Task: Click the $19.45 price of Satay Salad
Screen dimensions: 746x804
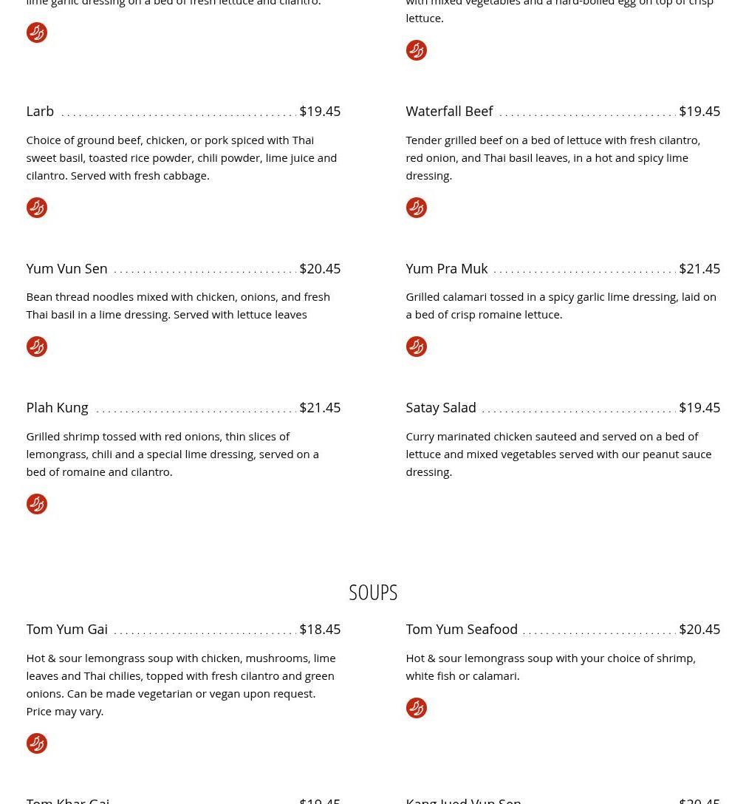Action: [x=700, y=408]
